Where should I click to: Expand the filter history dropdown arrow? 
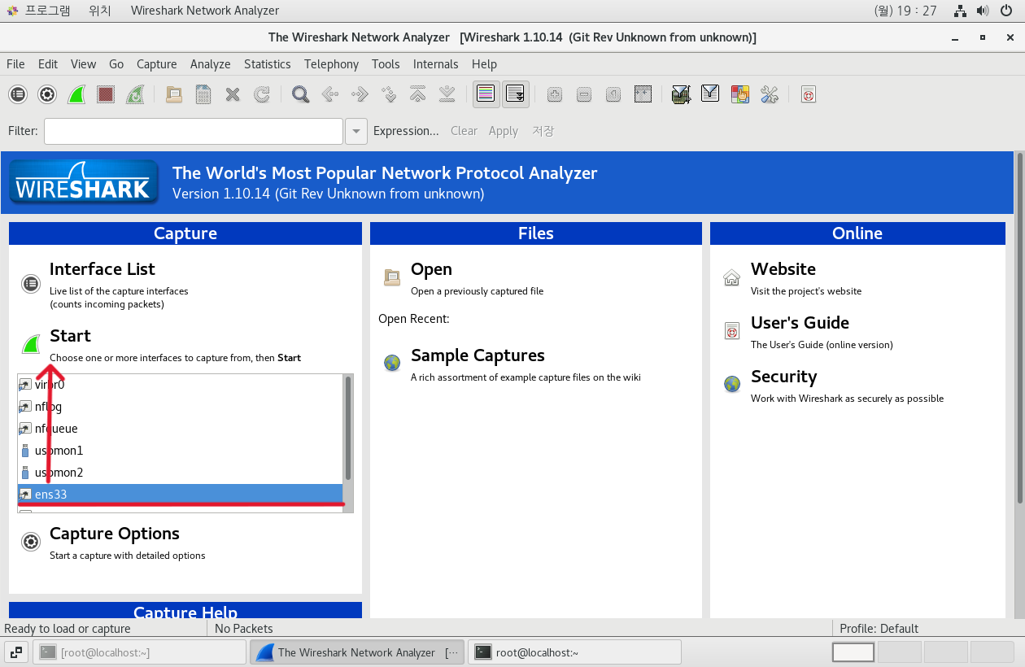click(356, 131)
